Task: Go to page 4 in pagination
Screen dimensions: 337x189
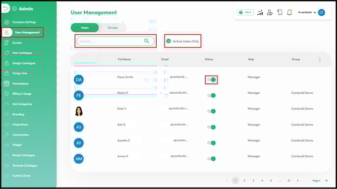Action: pyautogui.click(x=262, y=181)
